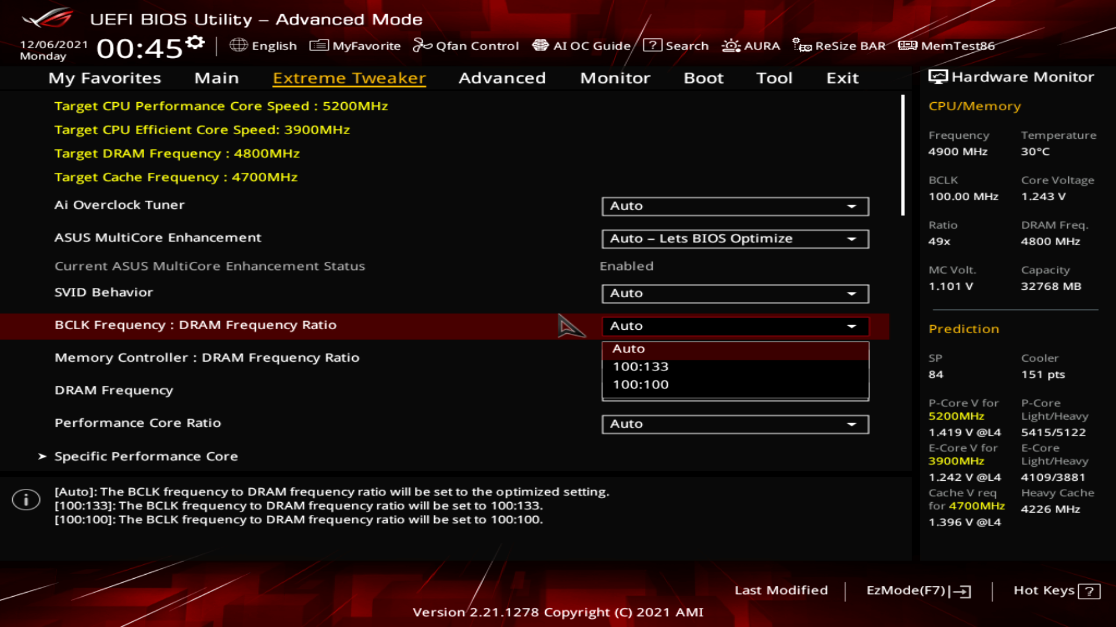The height and width of the screenshot is (627, 1116).
Task: Expand Specific Performance Core submenu
Action: (x=146, y=456)
